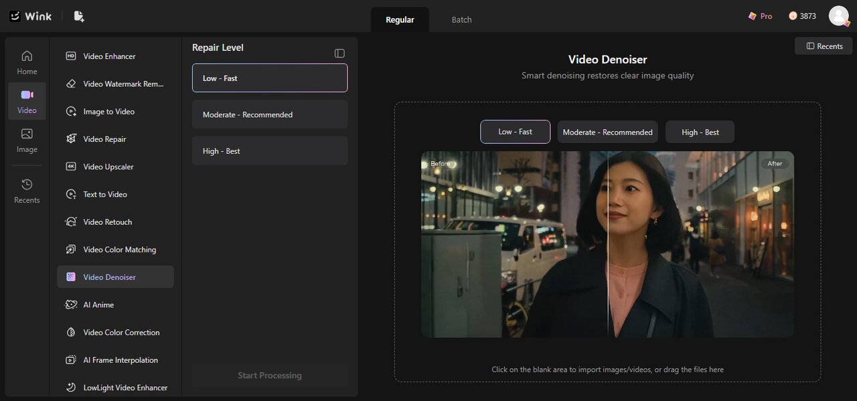Click the denoiser before/after preview image

607,244
